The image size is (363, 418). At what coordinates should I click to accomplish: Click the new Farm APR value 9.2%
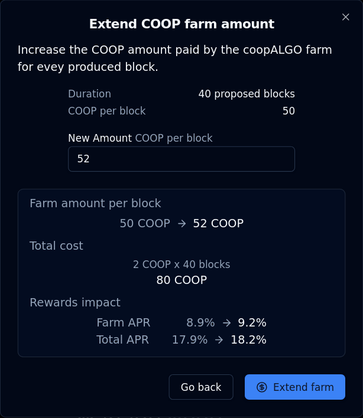coord(252,323)
